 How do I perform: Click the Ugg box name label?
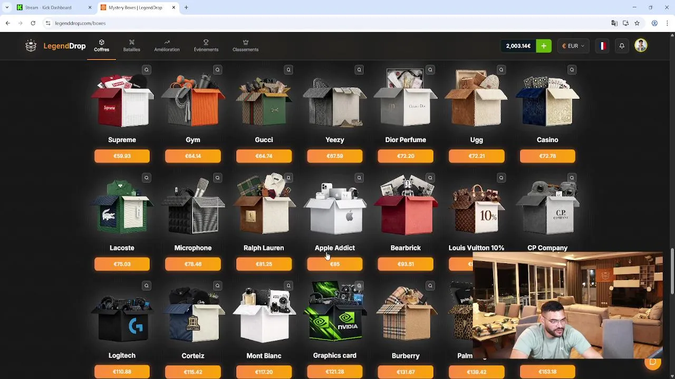(476, 139)
